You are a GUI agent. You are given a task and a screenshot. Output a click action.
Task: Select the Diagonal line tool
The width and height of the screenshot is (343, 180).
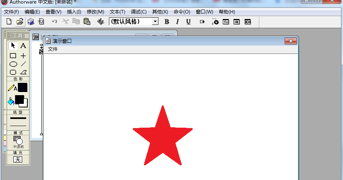coord(23,64)
